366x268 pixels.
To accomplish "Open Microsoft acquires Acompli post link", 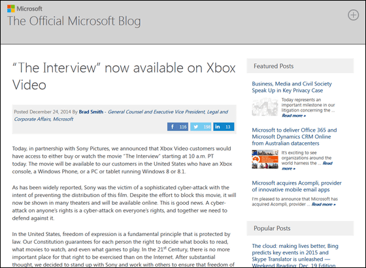I will pyautogui.click(x=297, y=186).
